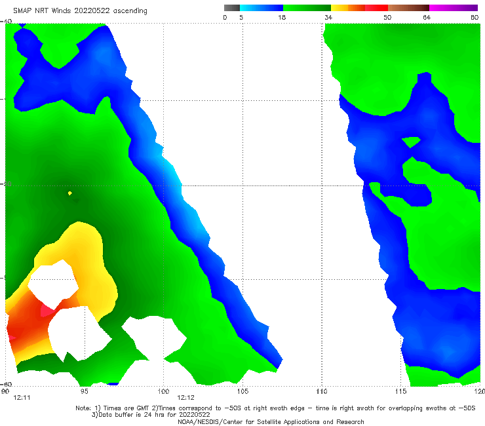Click the colorbar label '18'
Image resolution: width=485 pixels, height=426 pixels.
(282, 17)
